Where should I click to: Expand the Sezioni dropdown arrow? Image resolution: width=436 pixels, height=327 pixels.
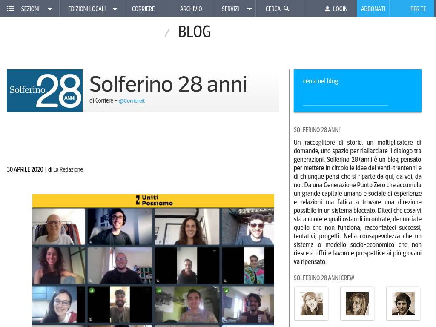click(50, 9)
